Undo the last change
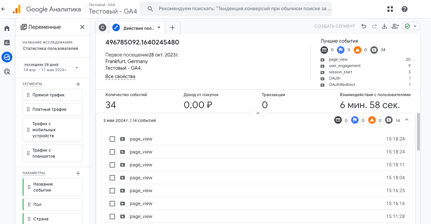 pyautogui.click(x=364, y=26)
